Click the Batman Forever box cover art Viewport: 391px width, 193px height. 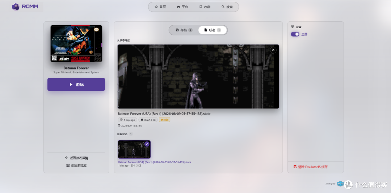click(x=76, y=44)
